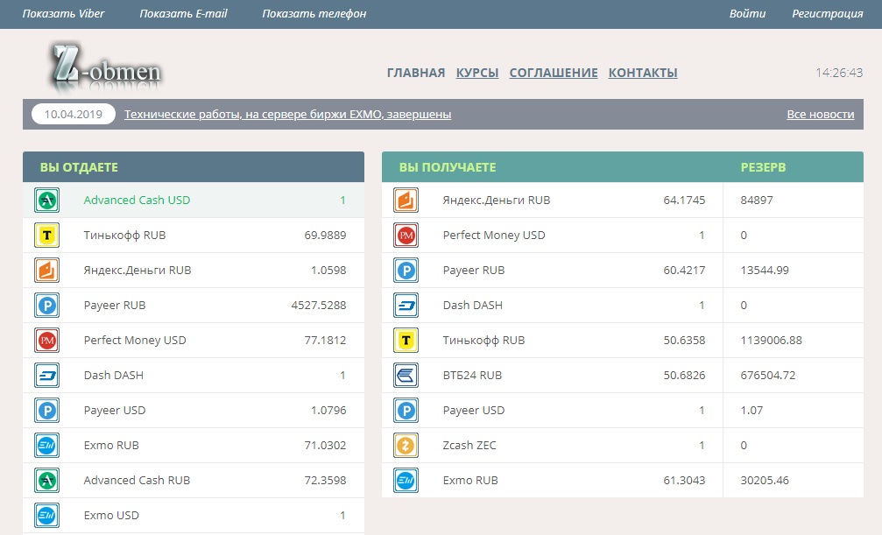The height and width of the screenshot is (535, 882).
Task: Open the ГЛАВНАЯ menu item
Action: click(415, 73)
